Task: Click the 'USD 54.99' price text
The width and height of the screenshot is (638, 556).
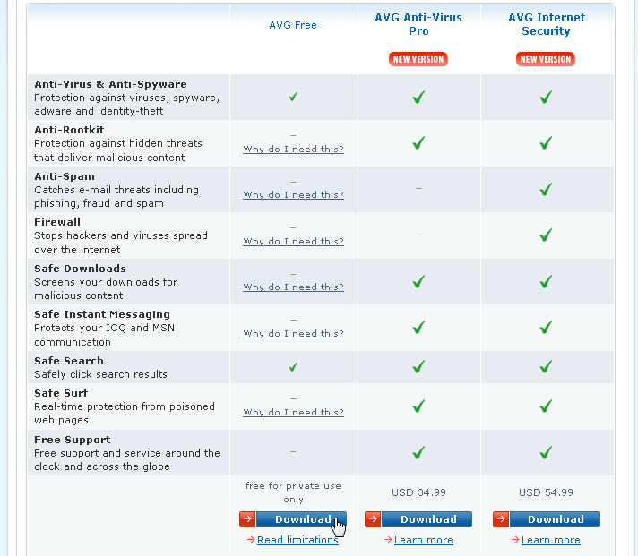Action: point(546,492)
